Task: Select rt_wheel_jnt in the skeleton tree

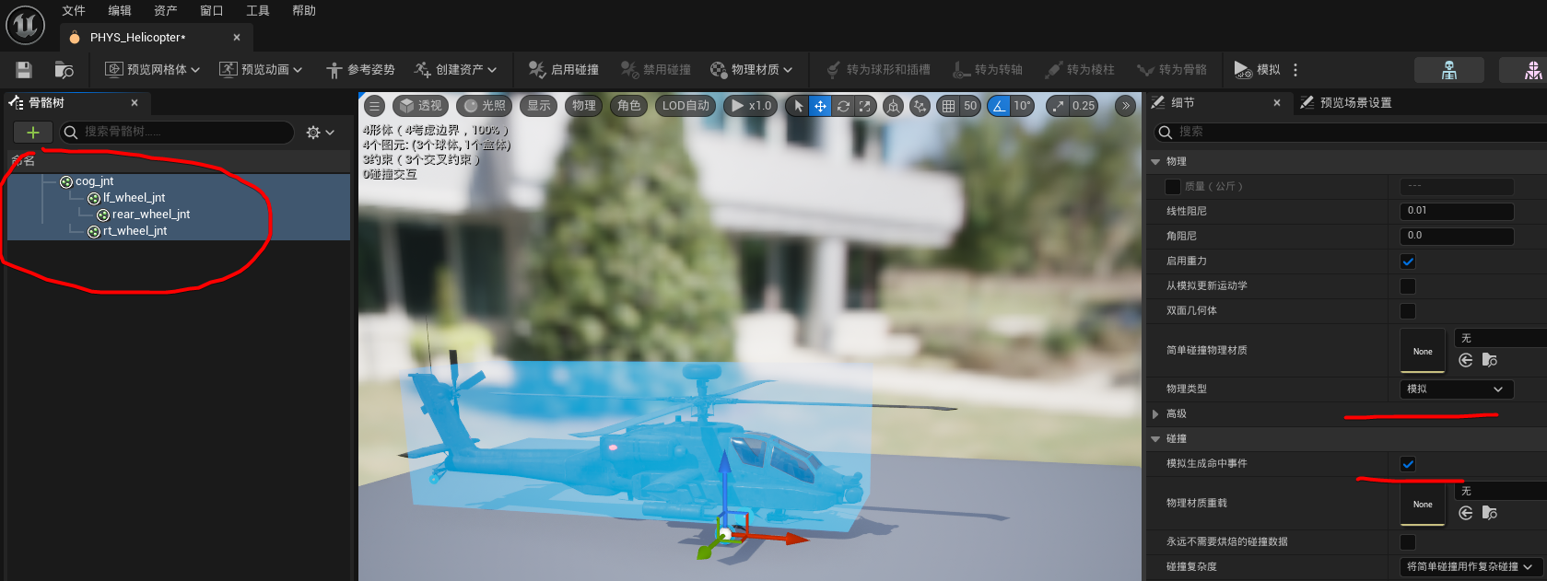Action: click(x=135, y=231)
